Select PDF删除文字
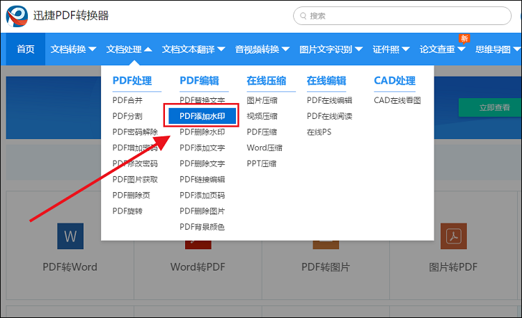Screen dimensions: 522x318 (x=203, y=164)
